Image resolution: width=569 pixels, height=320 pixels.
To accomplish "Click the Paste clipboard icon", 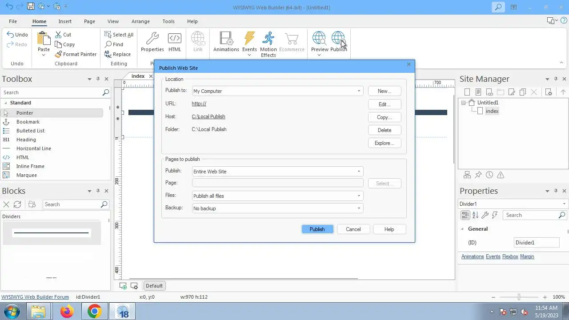I will pos(44,39).
